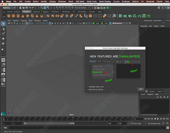The image size is (170, 133).
Task: Click the time range slider bar
Action: point(49,123)
